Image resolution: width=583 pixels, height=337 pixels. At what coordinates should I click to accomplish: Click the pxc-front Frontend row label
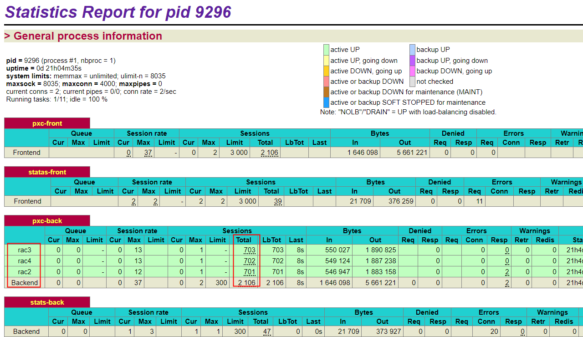26,153
